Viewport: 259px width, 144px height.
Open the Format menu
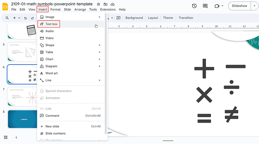click(56, 9)
